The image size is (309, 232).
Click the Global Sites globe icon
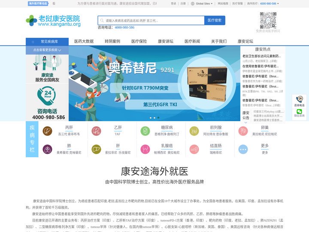click(x=193, y=3)
